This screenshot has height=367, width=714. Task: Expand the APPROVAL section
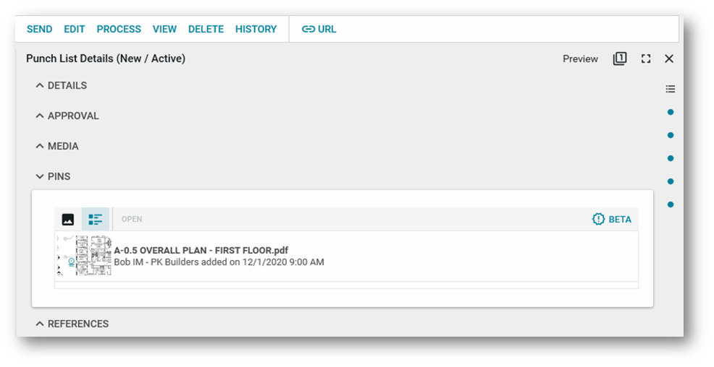[40, 116]
